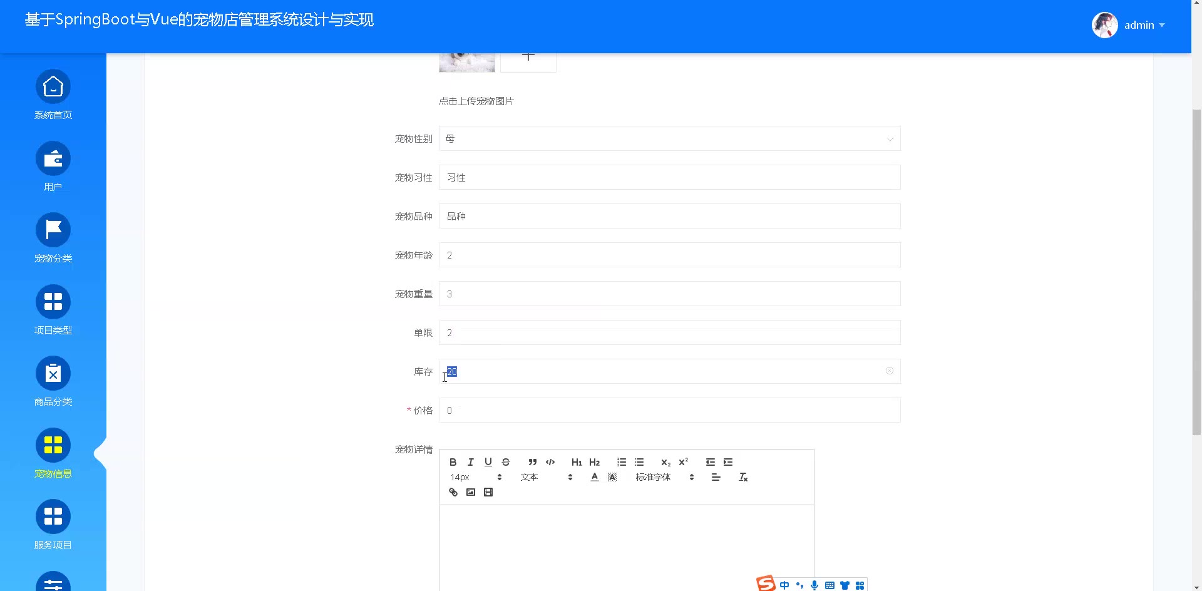Viewport: 1202px width, 591px height.
Task: Focus the 单限 input field
Action: click(670, 332)
